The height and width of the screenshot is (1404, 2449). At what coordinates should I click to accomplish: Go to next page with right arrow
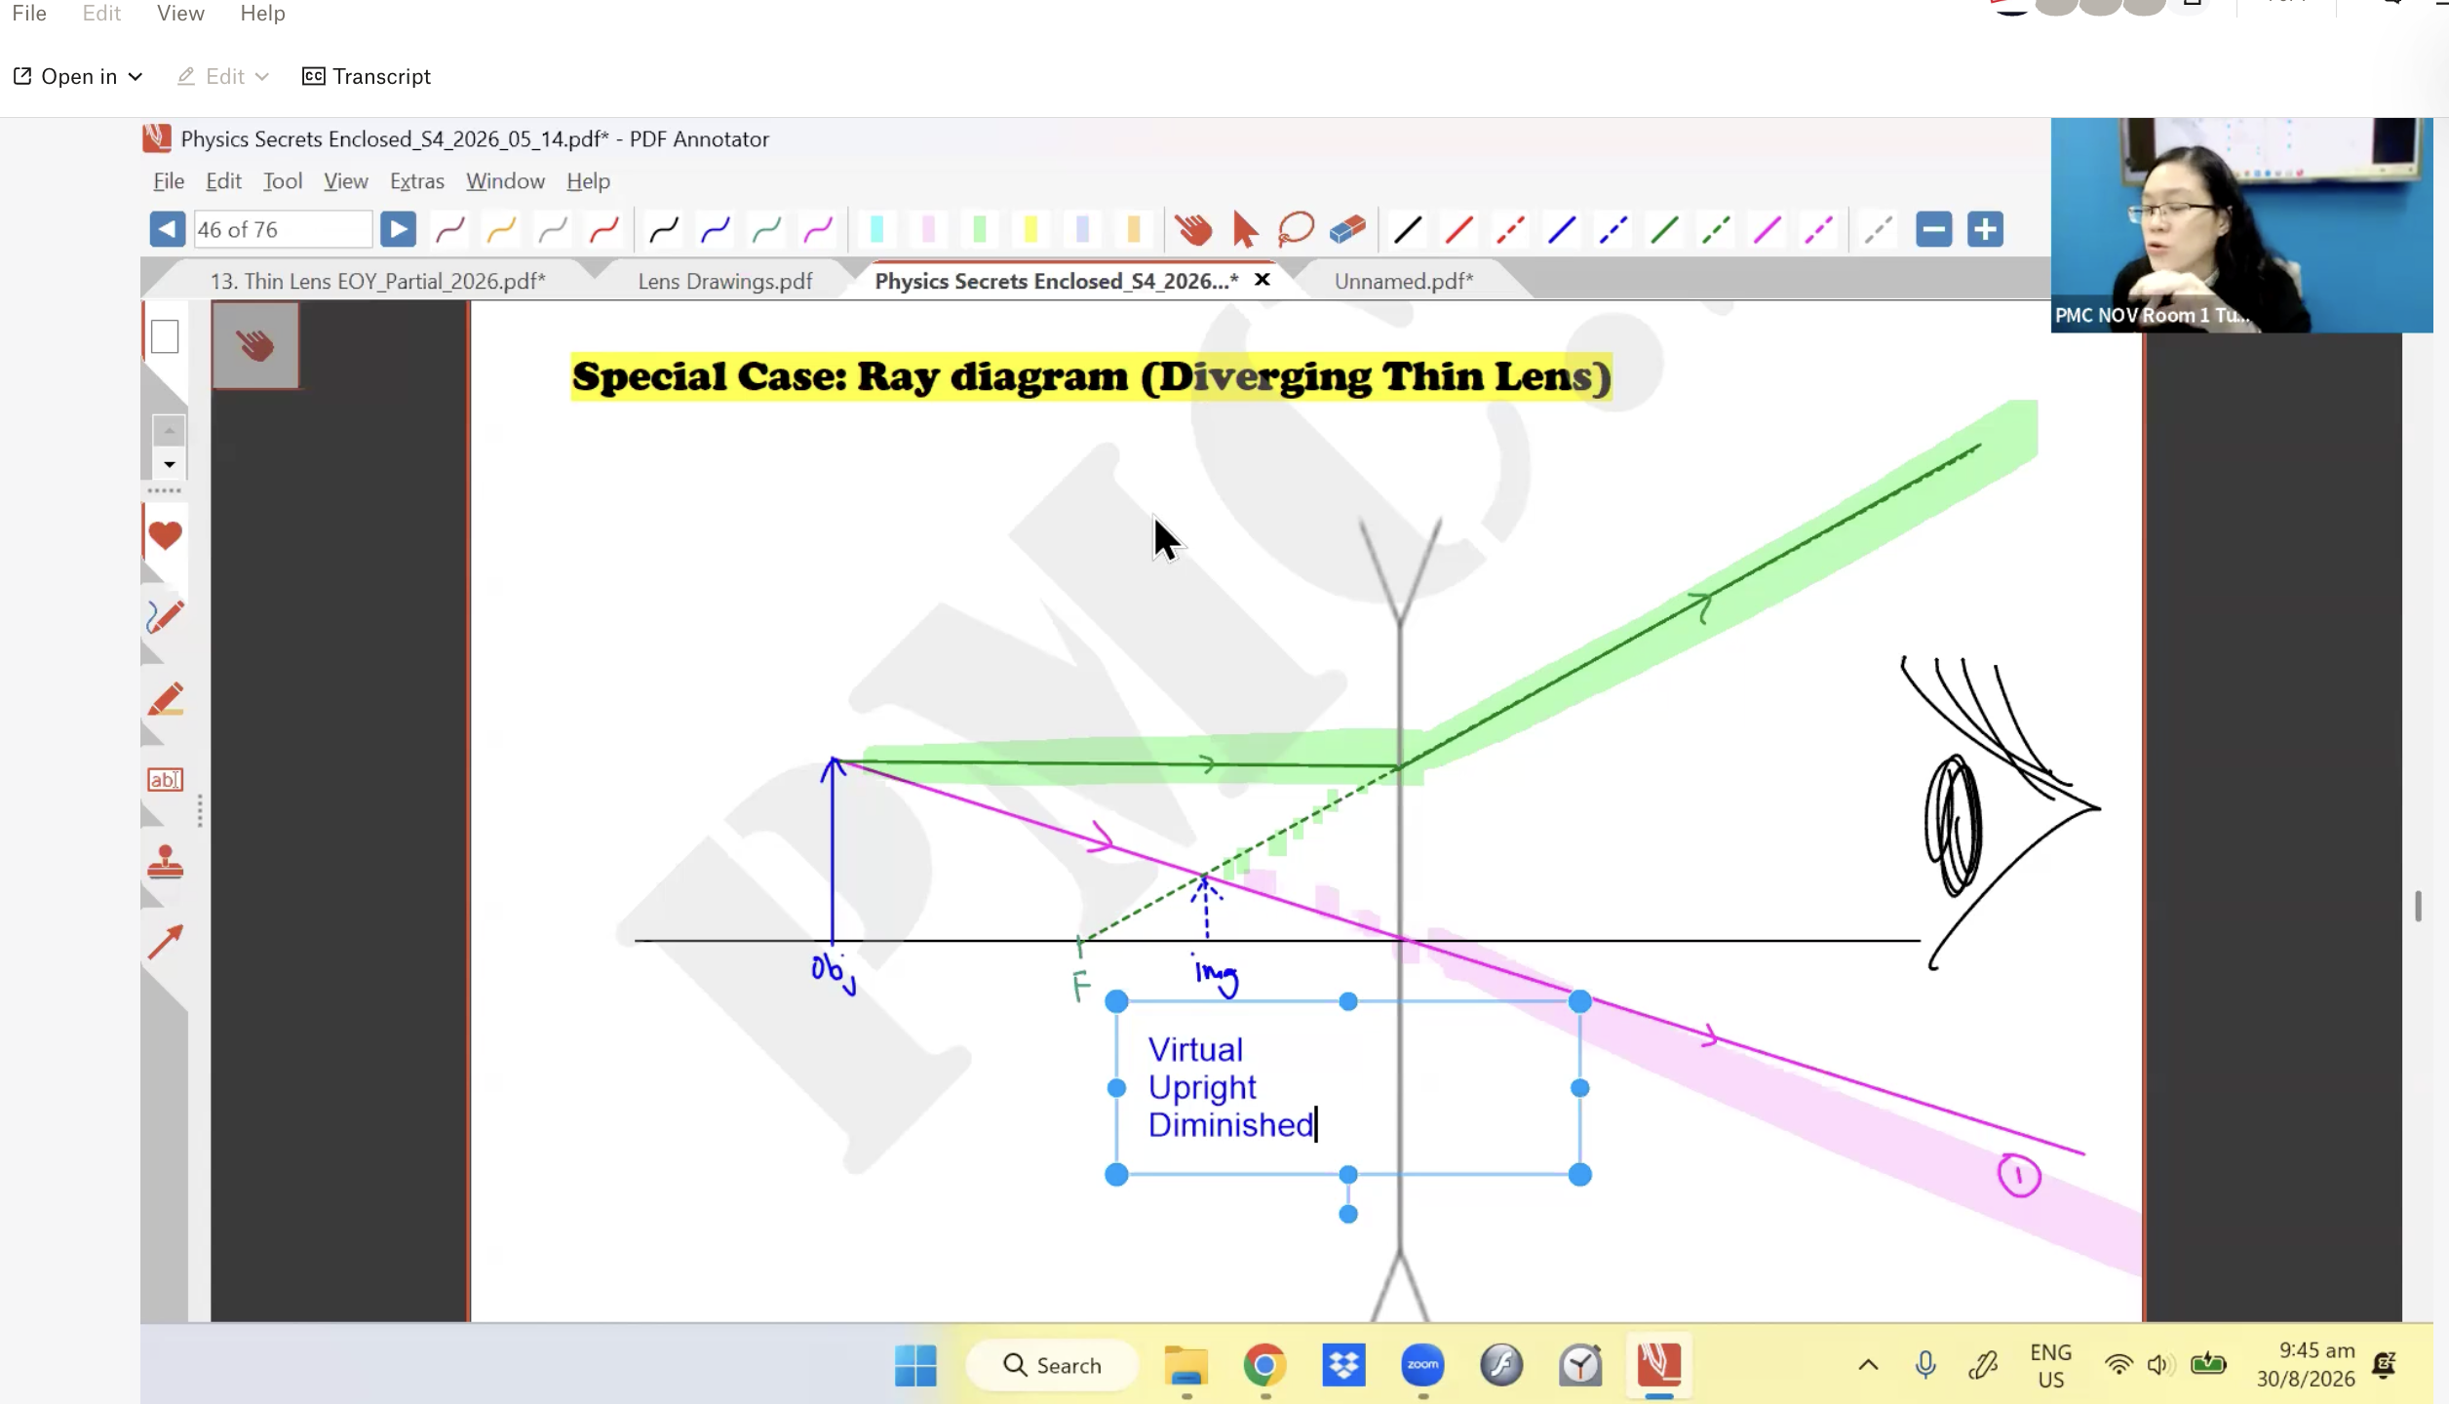[x=398, y=229]
